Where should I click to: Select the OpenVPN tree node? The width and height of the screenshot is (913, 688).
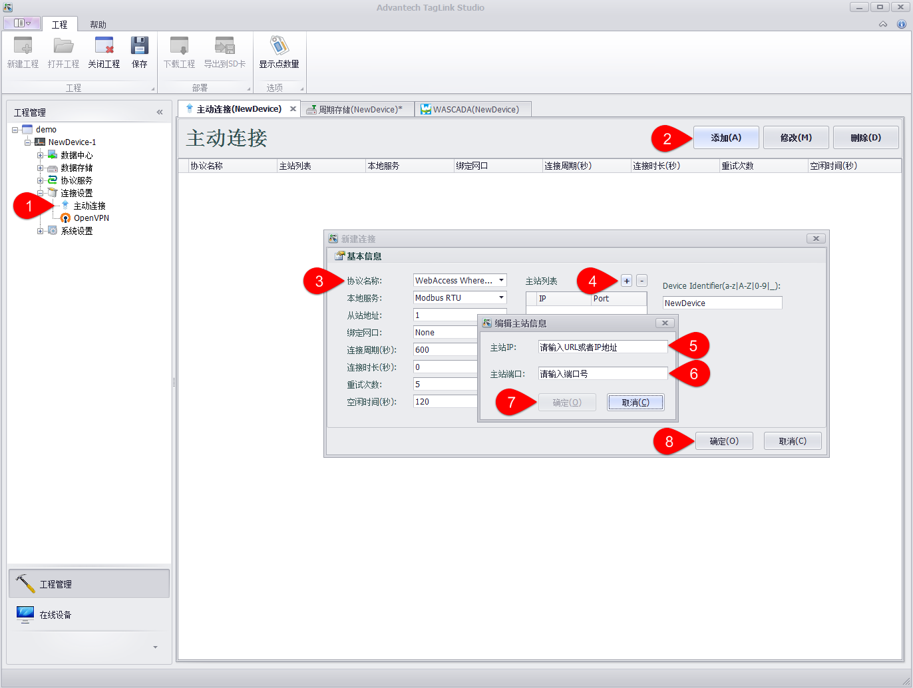91,218
